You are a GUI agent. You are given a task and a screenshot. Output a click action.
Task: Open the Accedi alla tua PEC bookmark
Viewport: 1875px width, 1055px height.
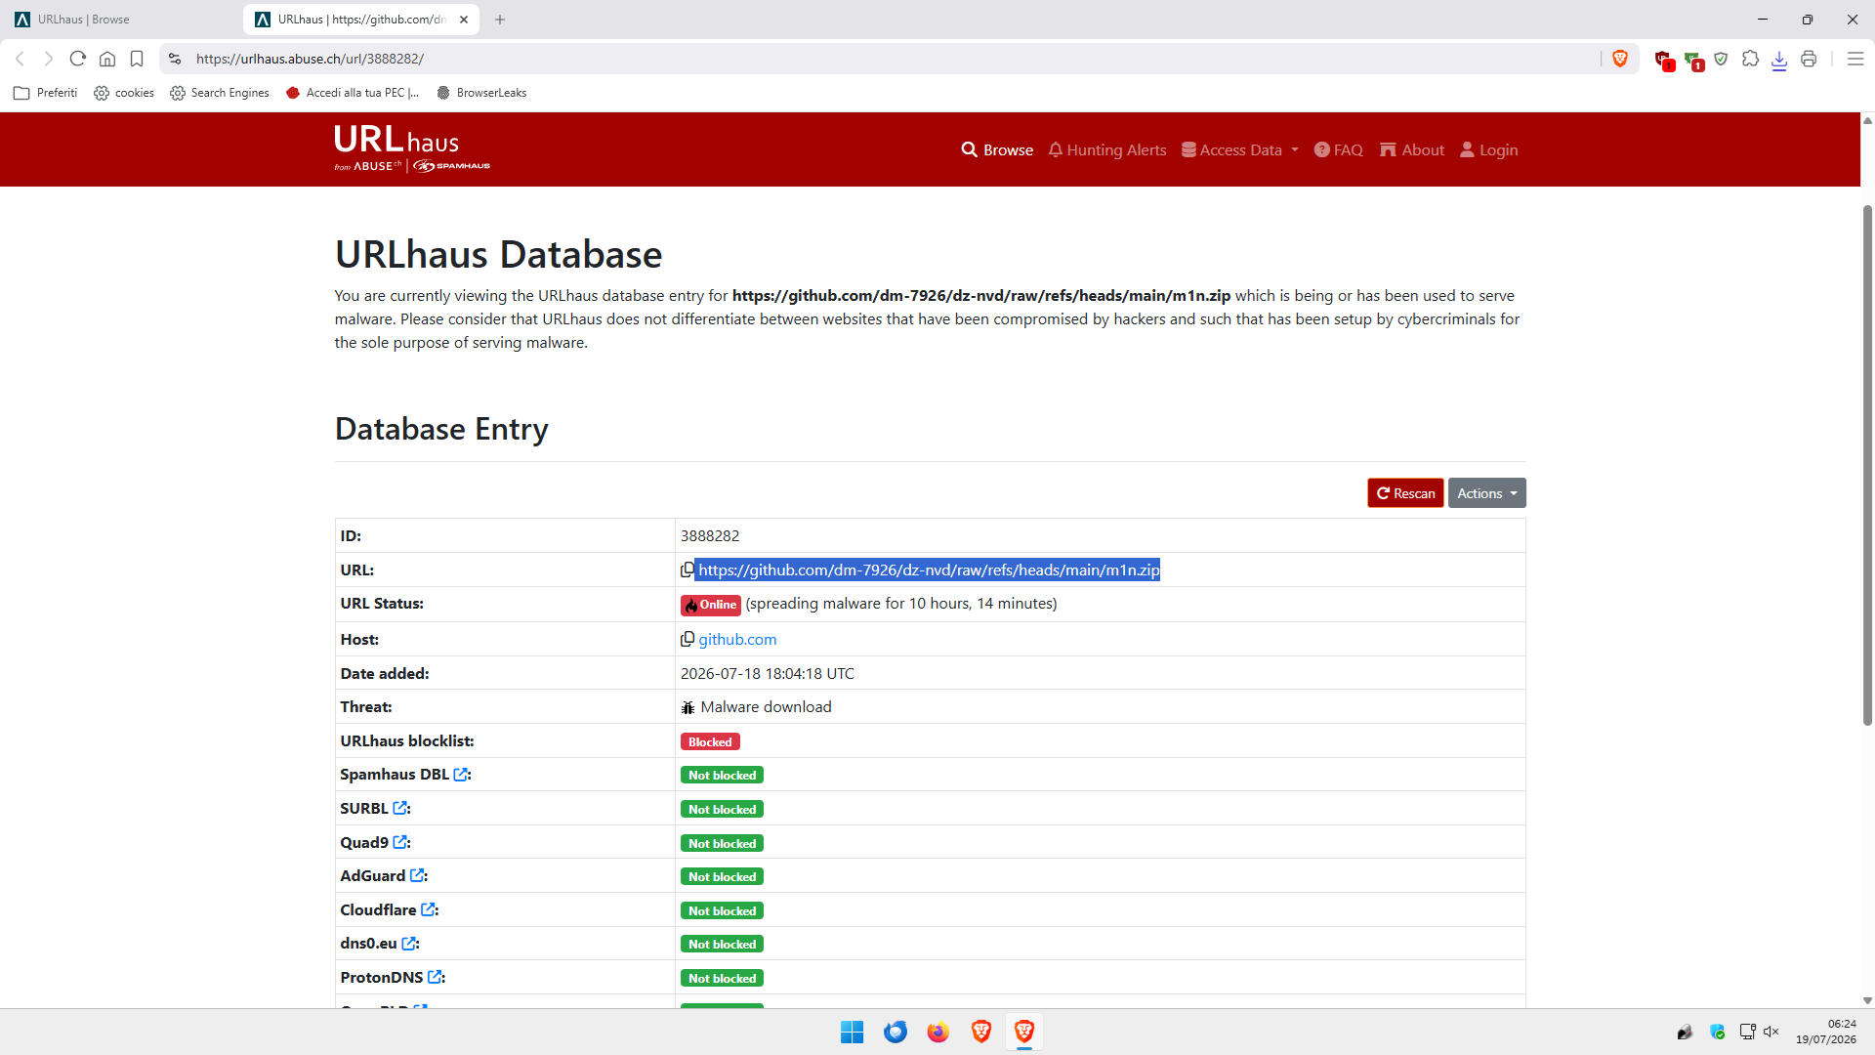pos(353,93)
